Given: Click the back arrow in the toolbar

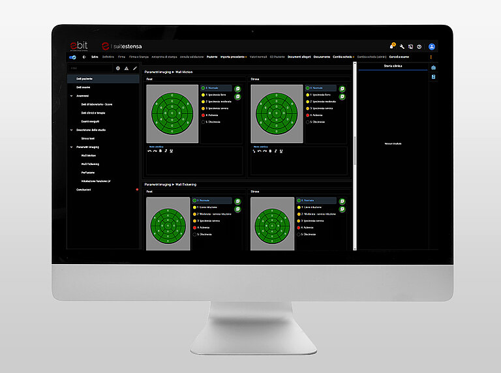Looking at the screenshot, I should [84, 57].
